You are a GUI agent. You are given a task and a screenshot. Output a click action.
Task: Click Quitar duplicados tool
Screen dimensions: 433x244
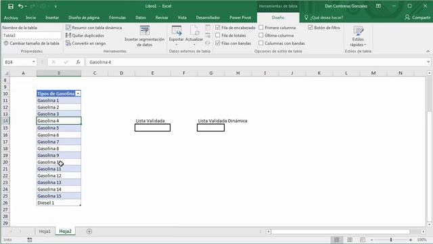tap(85, 35)
